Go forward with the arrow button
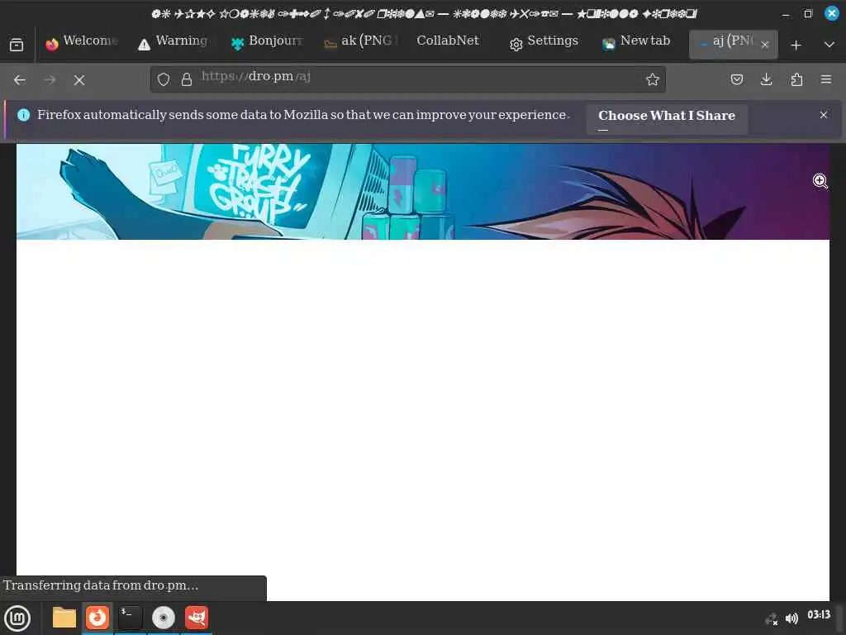Viewport: 846px width, 635px height. [50, 80]
